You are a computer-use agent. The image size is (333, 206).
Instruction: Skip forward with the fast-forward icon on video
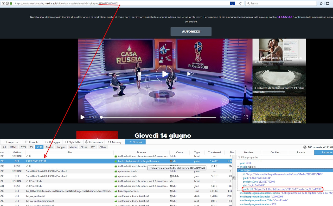tap(190, 74)
